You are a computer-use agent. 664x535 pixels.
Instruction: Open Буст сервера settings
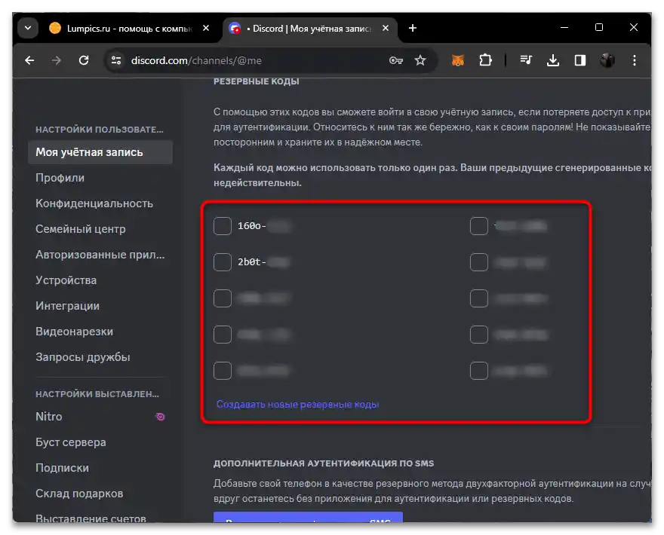pos(100,442)
